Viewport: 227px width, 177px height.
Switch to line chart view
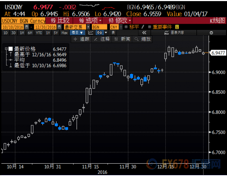tap(91, 33)
